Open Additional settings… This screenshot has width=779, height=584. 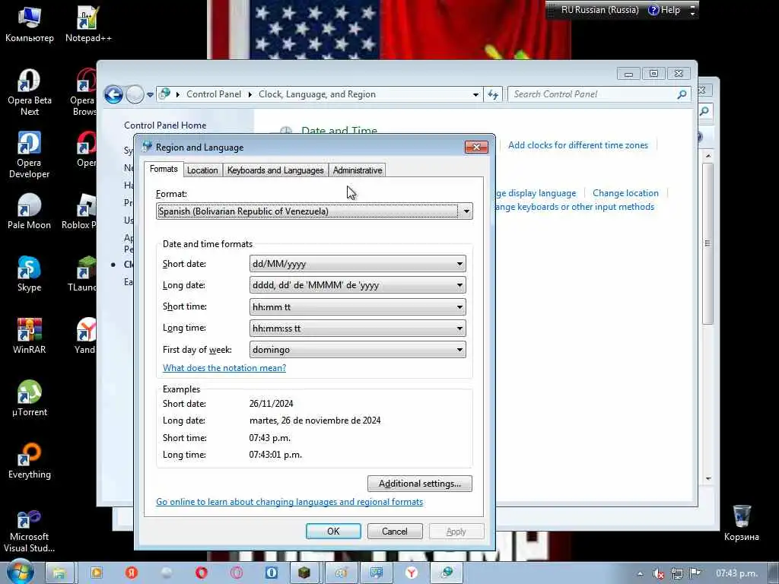click(420, 484)
